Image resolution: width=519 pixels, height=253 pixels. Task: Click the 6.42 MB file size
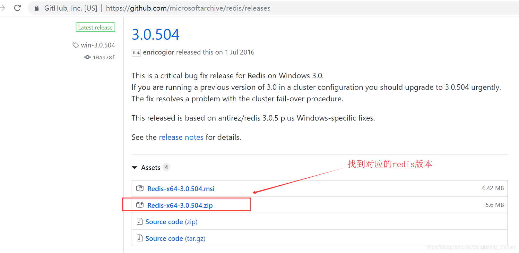(493, 188)
